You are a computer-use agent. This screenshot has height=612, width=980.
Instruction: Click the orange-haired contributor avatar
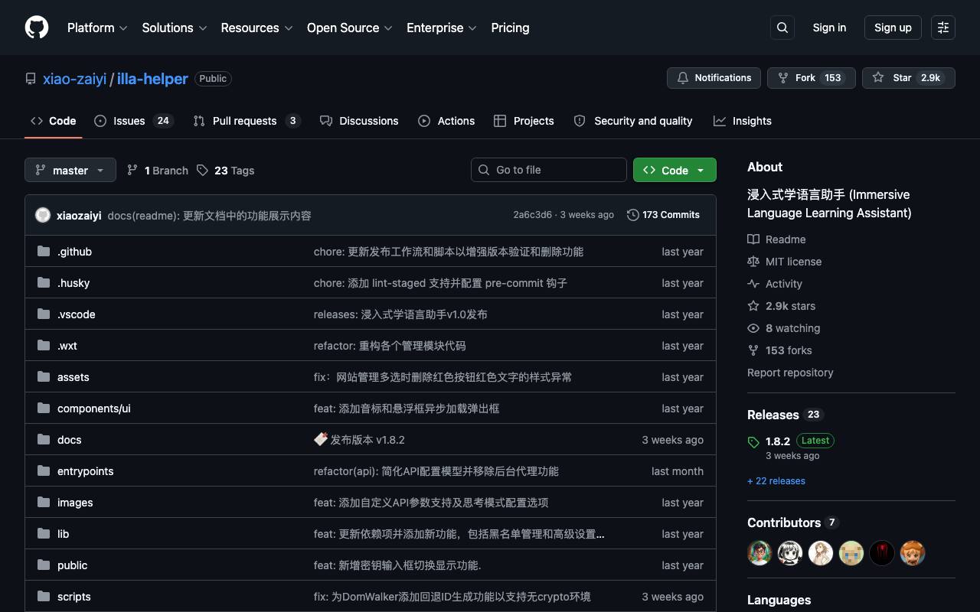913,552
